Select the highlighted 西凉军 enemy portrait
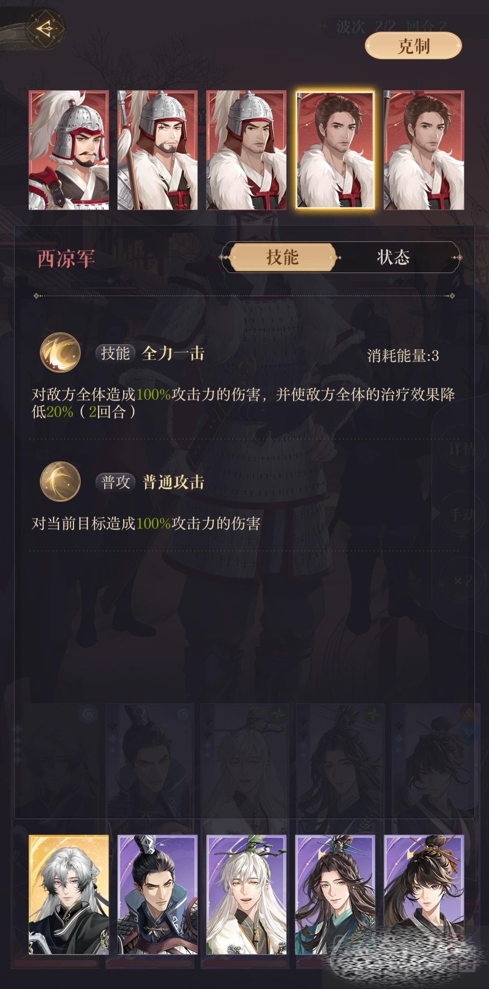The width and height of the screenshot is (489, 989). (335, 150)
